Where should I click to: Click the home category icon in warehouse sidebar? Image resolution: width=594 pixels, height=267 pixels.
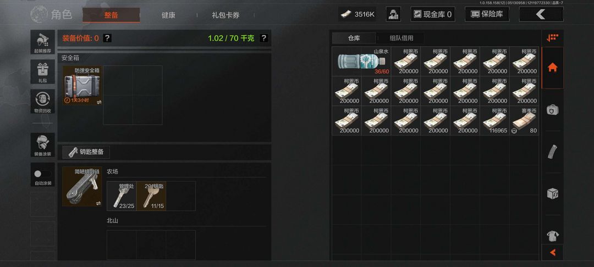(552, 68)
